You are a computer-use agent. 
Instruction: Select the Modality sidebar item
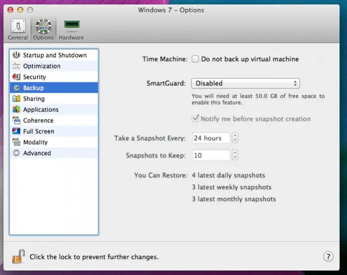click(x=36, y=143)
